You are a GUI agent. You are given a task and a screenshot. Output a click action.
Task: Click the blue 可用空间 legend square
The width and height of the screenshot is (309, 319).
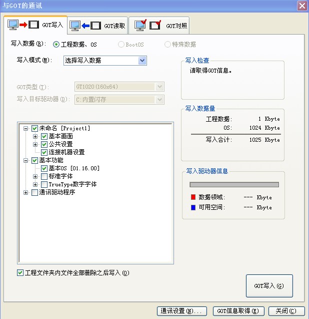(193, 207)
